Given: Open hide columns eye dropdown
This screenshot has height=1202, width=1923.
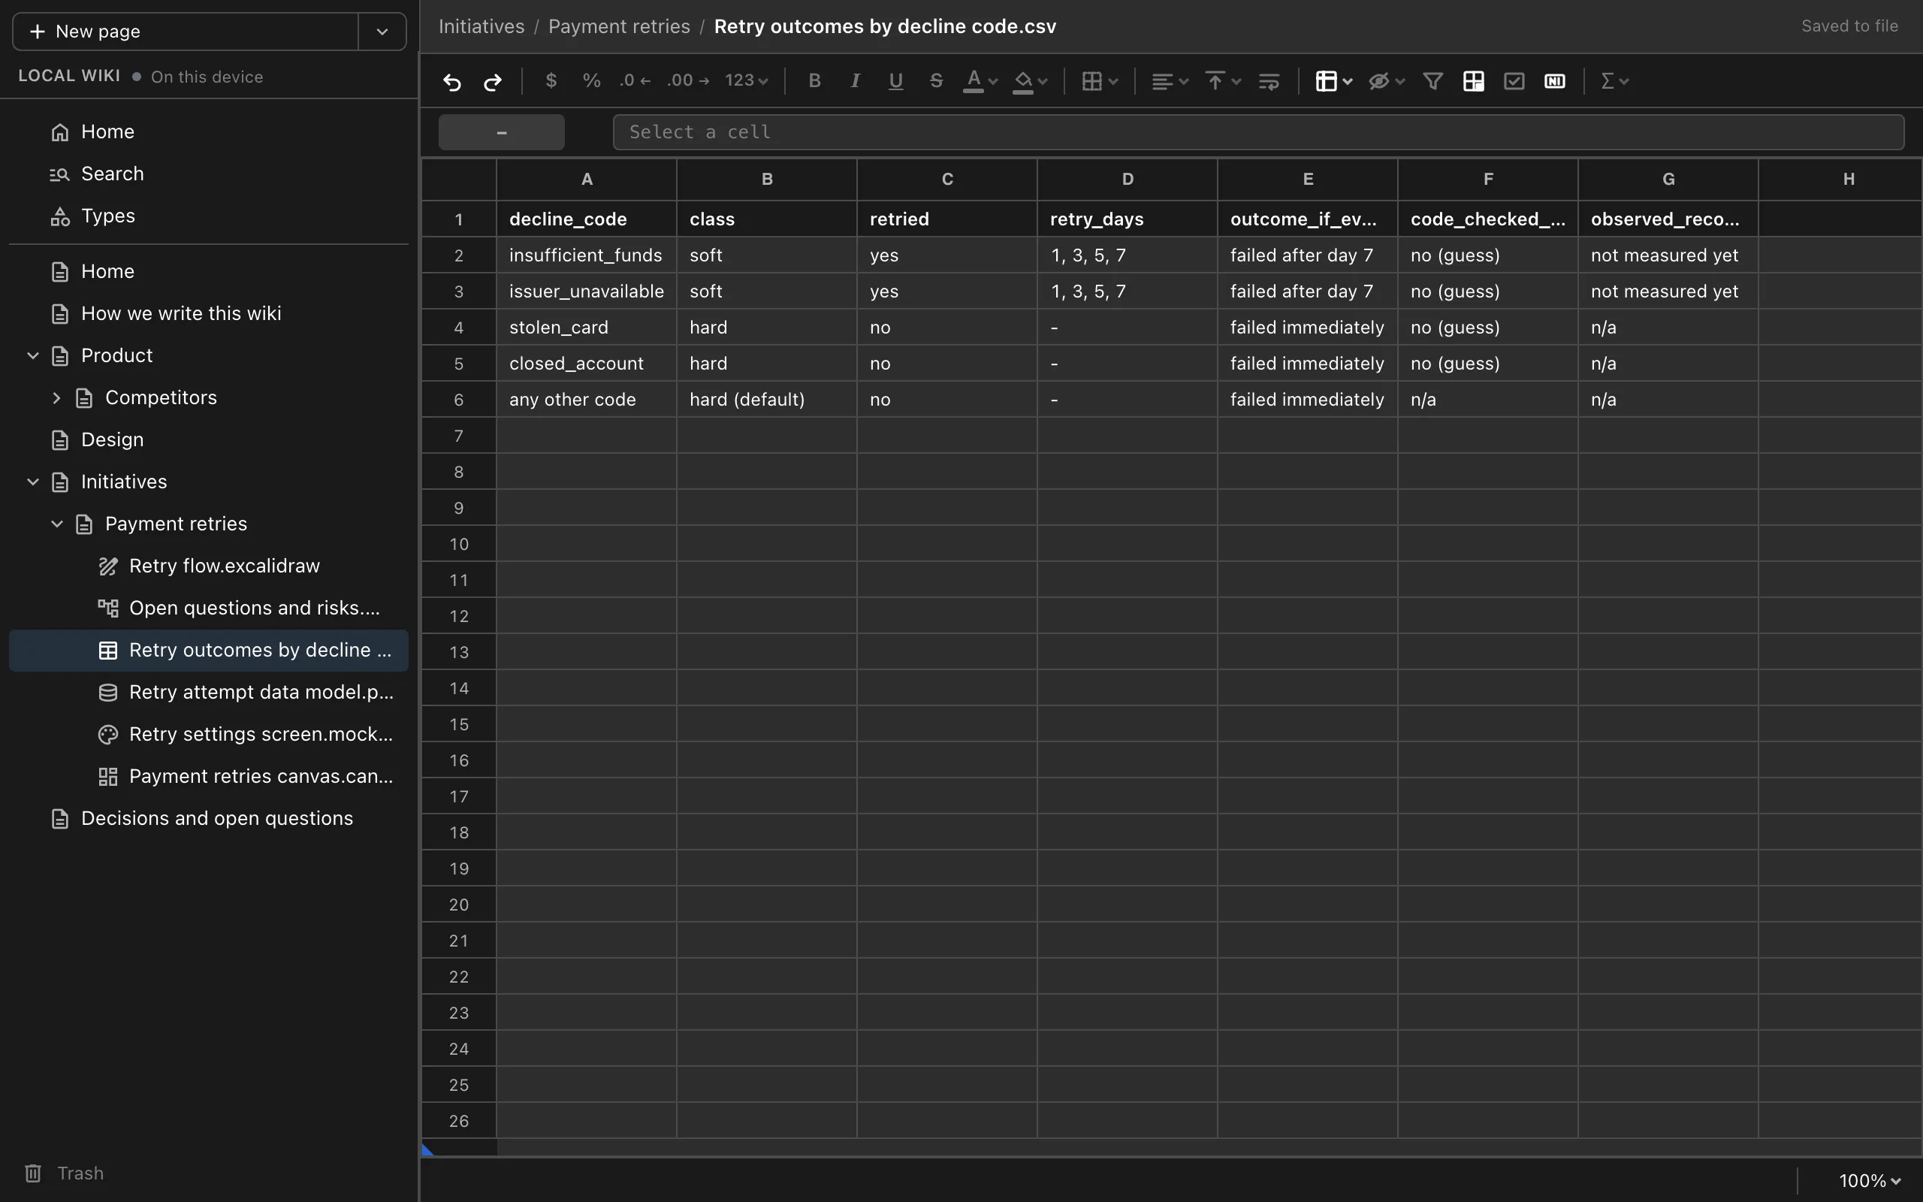Looking at the screenshot, I should (1387, 81).
